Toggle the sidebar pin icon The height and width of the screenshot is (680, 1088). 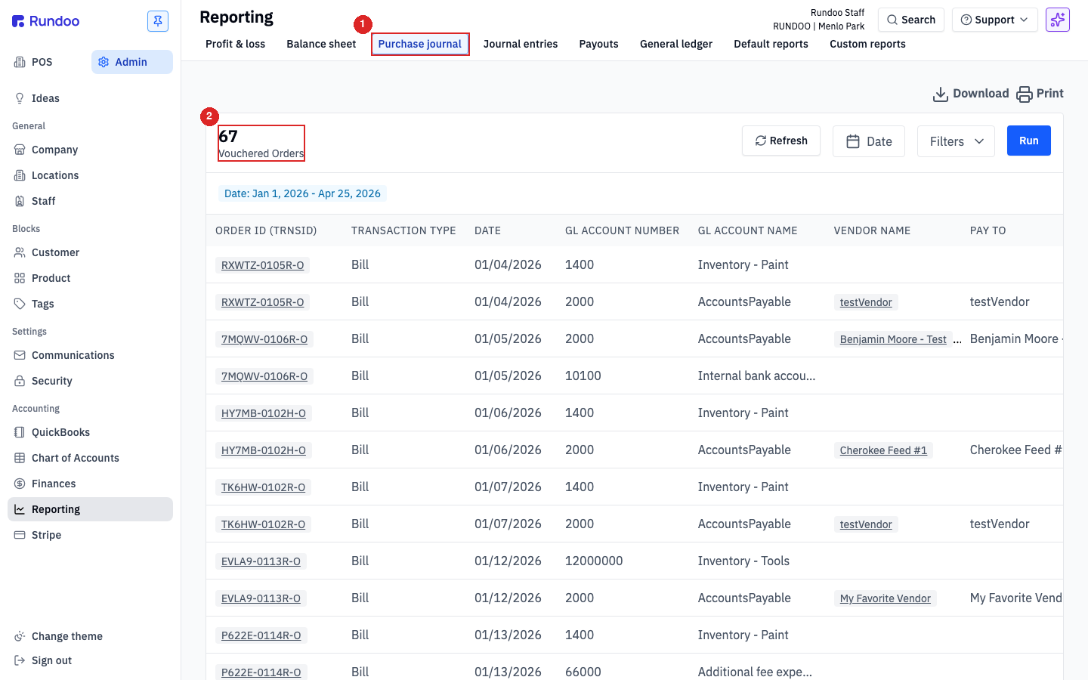(x=158, y=21)
